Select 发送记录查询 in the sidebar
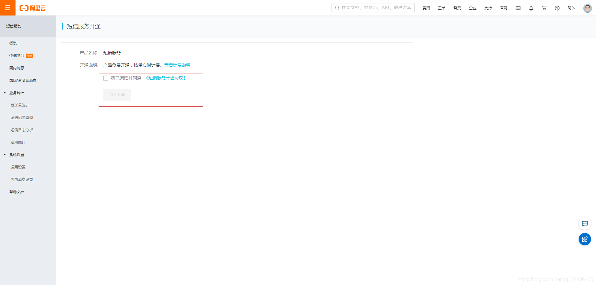 click(x=22, y=118)
